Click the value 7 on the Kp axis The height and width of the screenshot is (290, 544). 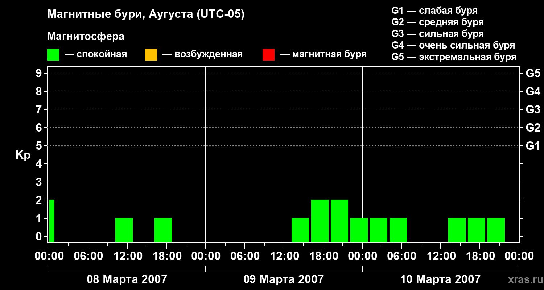click(x=40, y=110)
